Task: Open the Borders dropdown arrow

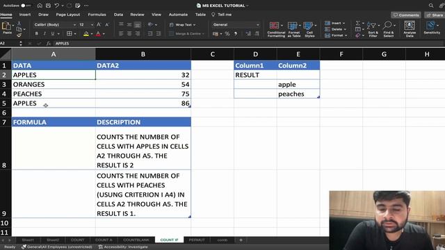Action: tap(75, 34)
